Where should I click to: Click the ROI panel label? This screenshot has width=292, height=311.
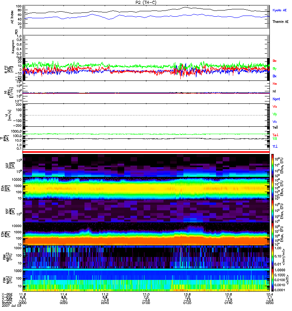click(16, 31)
